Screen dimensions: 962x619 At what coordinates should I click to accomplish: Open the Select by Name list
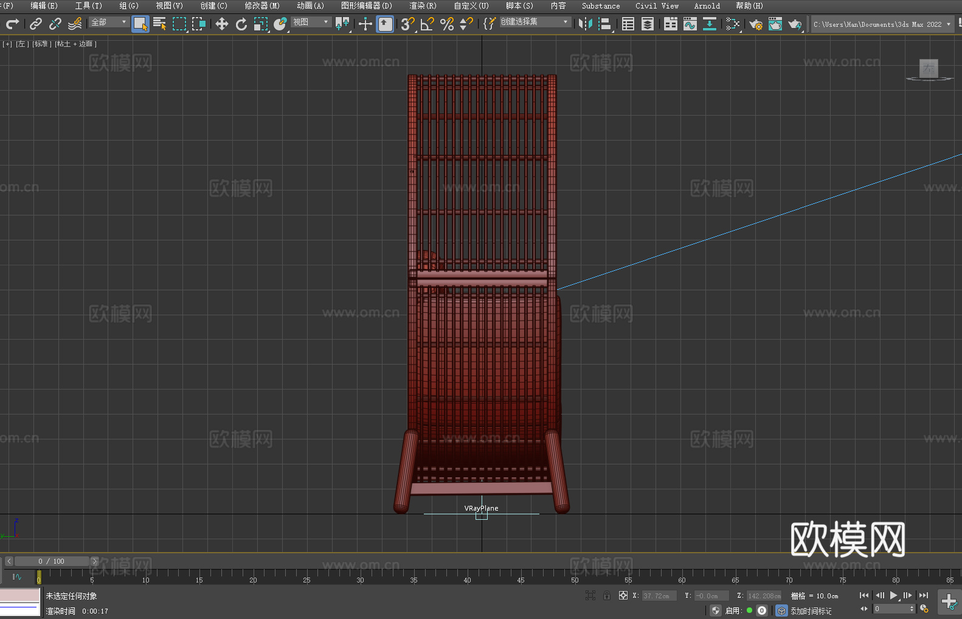click(160, 24)
